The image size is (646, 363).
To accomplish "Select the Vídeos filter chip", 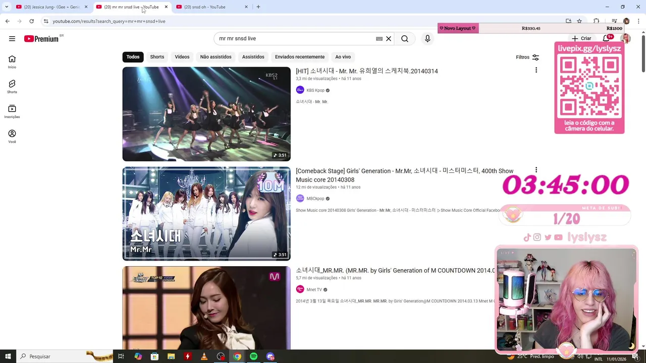I will tap(182, 57).
